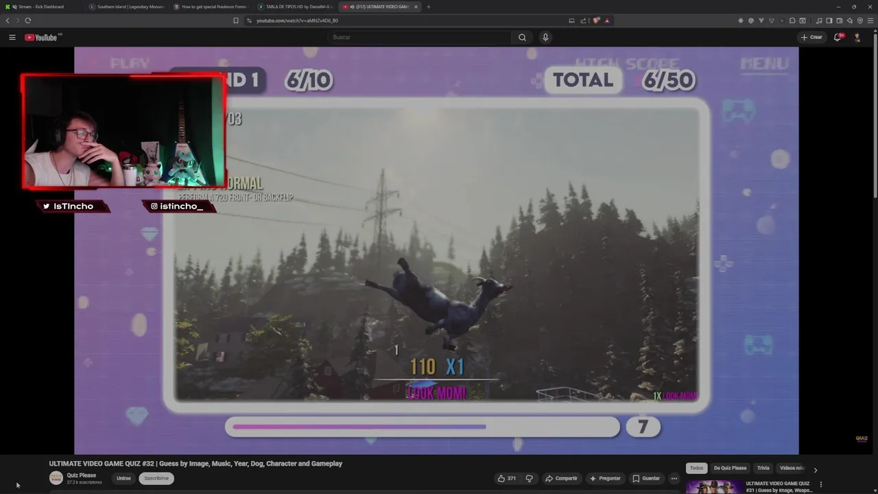Switch to Stream - Kick Dashboard tab
The width and height of the screenshot is (878, 494).
coord(43,6)
